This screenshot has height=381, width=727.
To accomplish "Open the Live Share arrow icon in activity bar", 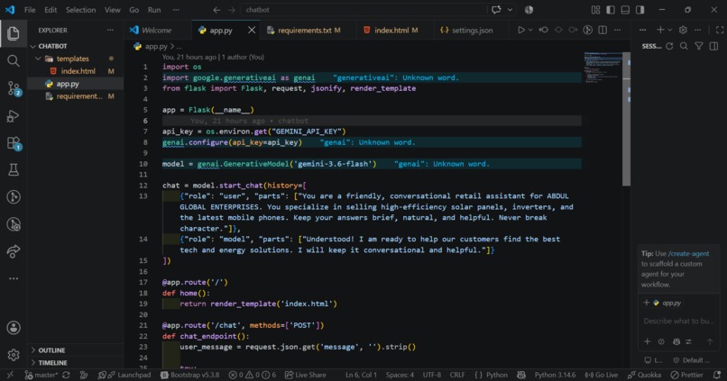I will (x=13, y=251).
